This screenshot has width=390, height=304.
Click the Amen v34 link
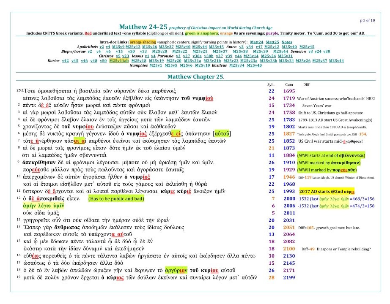pos(250,47)
